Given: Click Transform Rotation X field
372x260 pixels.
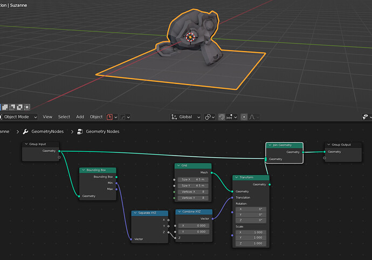Looking at the screenshot, I should tap(251, 209).
